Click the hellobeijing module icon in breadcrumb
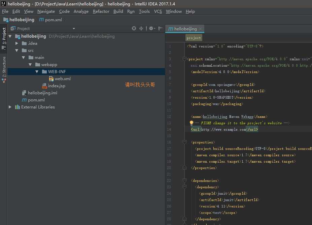Screen dimensions: 312x225 click(x=6, y=20)
